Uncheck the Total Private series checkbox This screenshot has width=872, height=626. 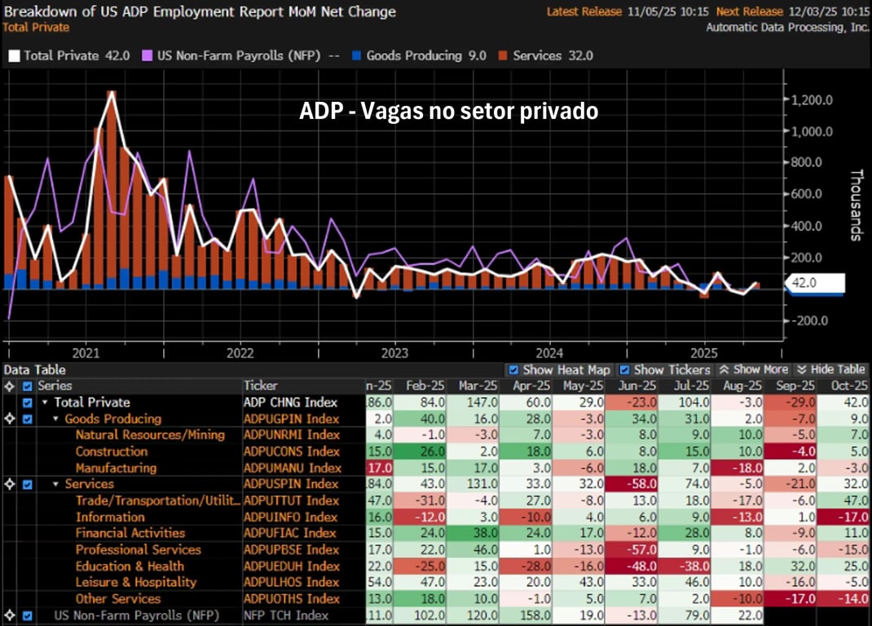[x=28, y=403]
